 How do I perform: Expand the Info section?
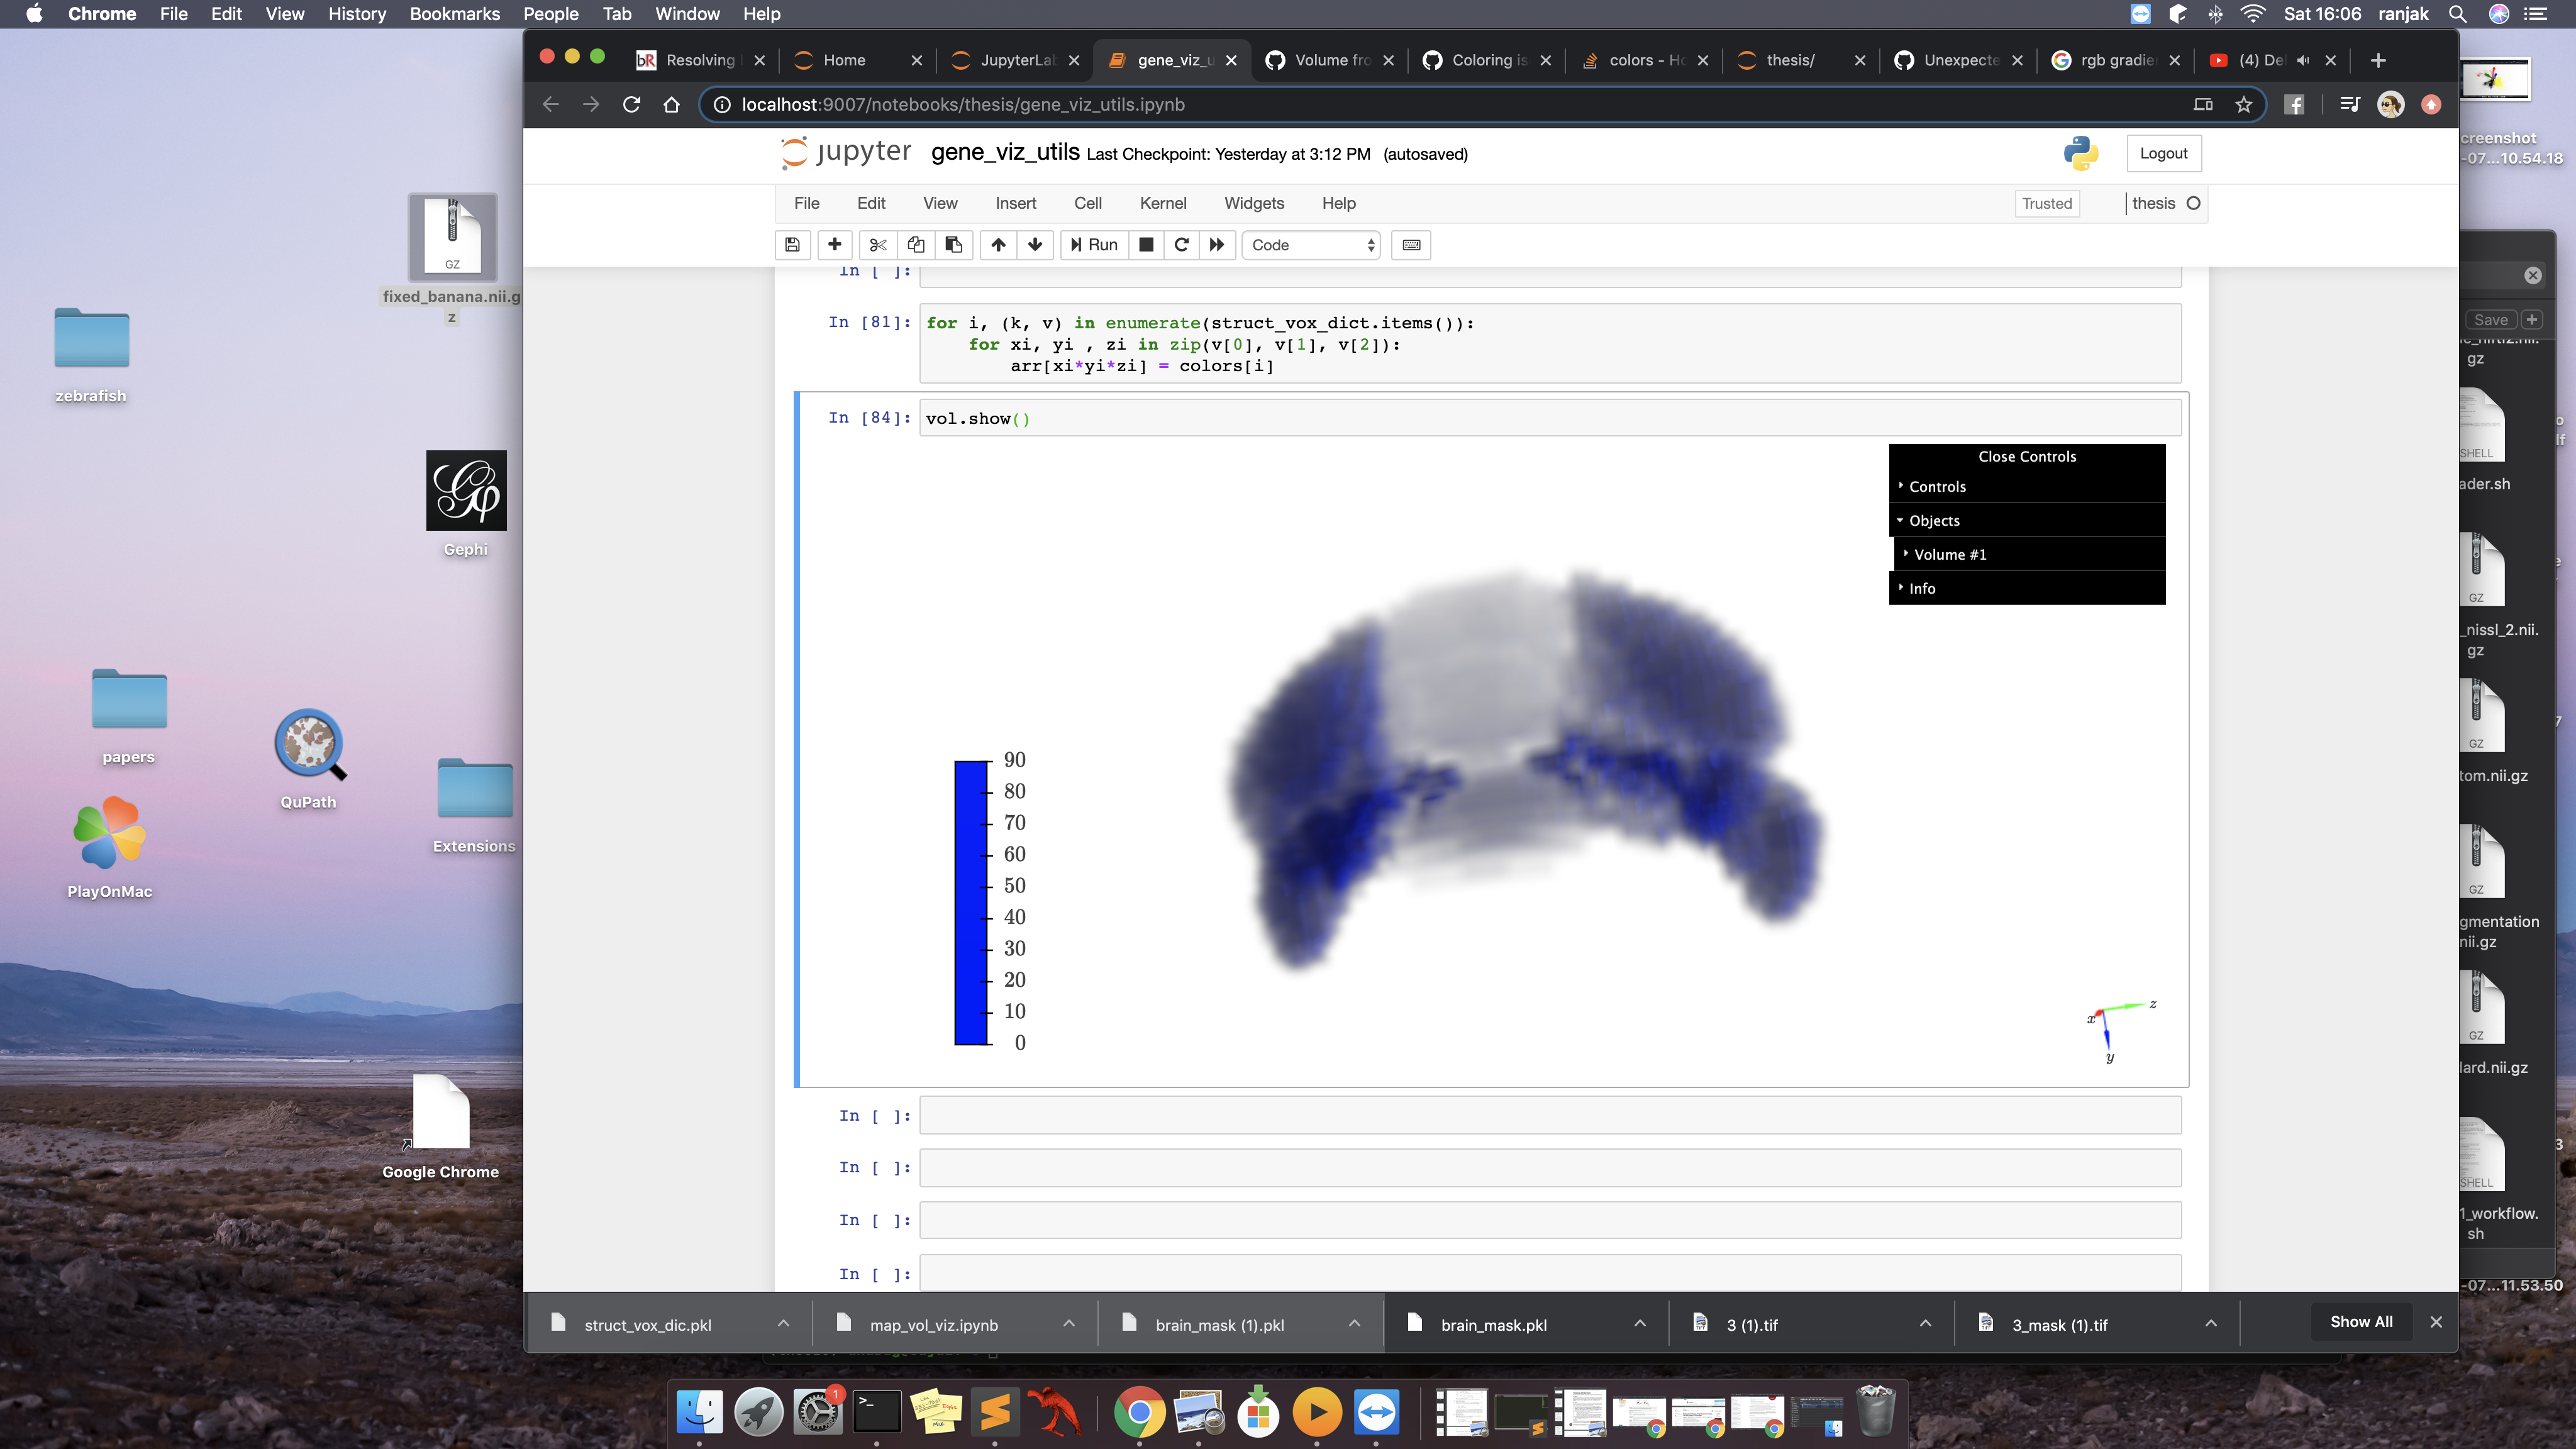pos(2027,588)
